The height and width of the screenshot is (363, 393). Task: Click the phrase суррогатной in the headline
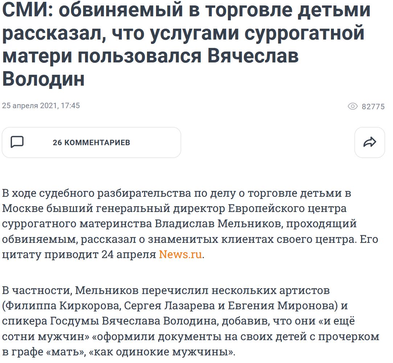coord(304,33)
